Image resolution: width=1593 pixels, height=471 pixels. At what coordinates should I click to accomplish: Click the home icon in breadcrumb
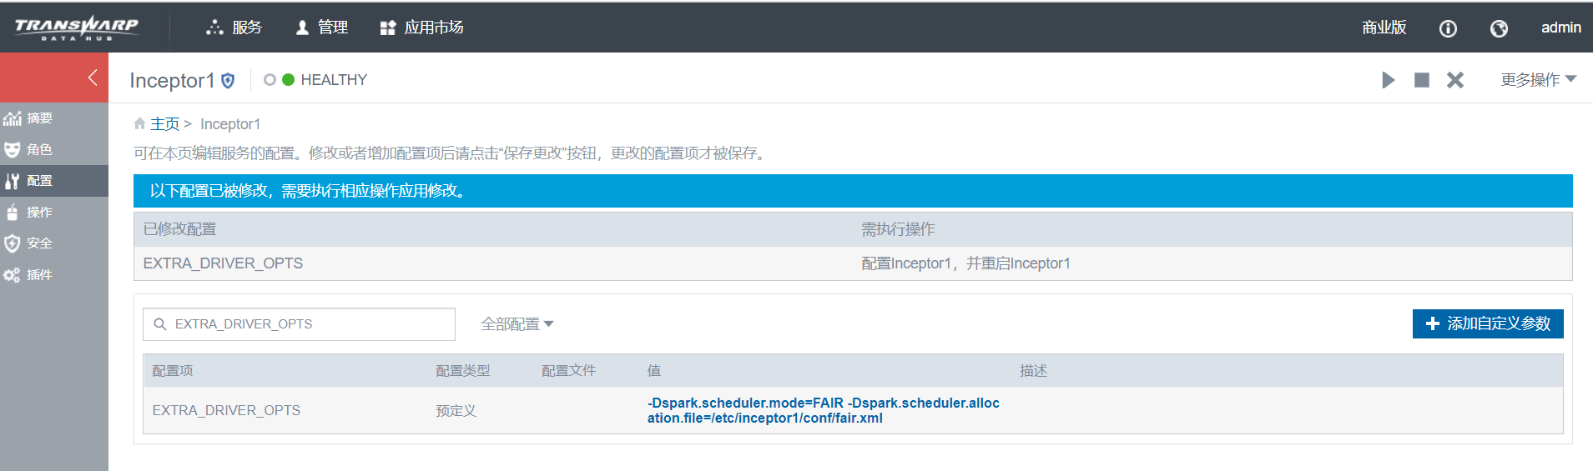[x=139, y=123]
